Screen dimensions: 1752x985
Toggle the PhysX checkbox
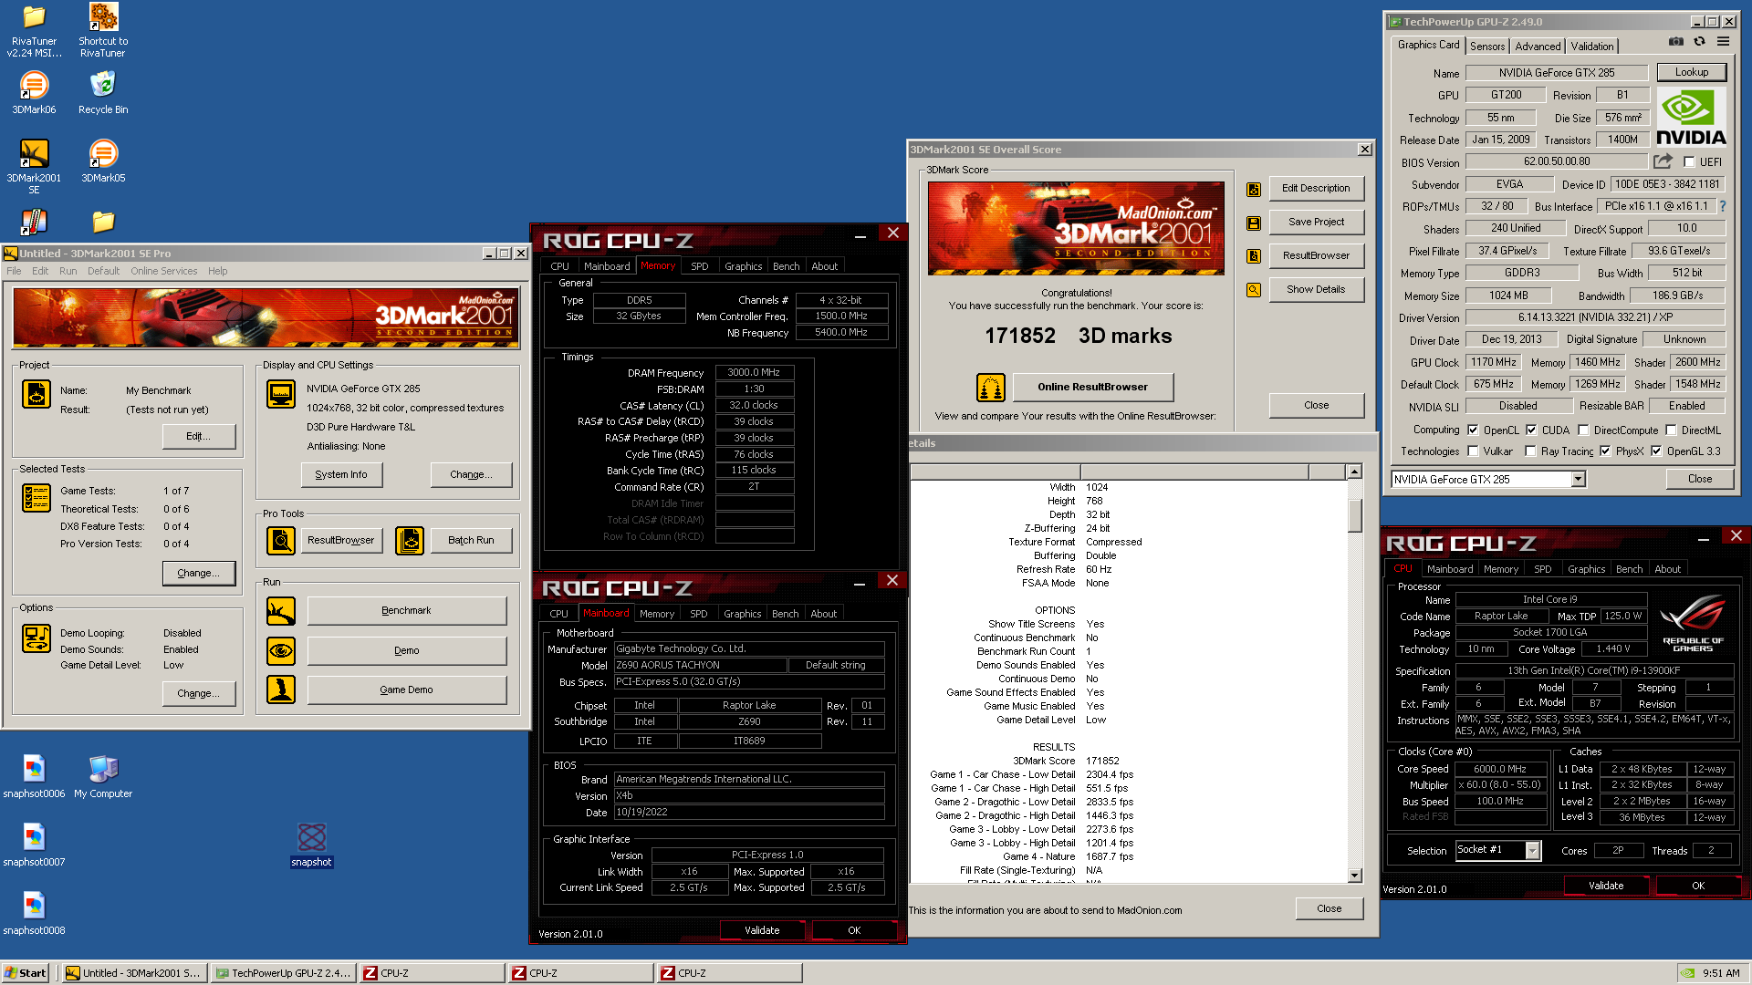click(x=1605, y=451)
